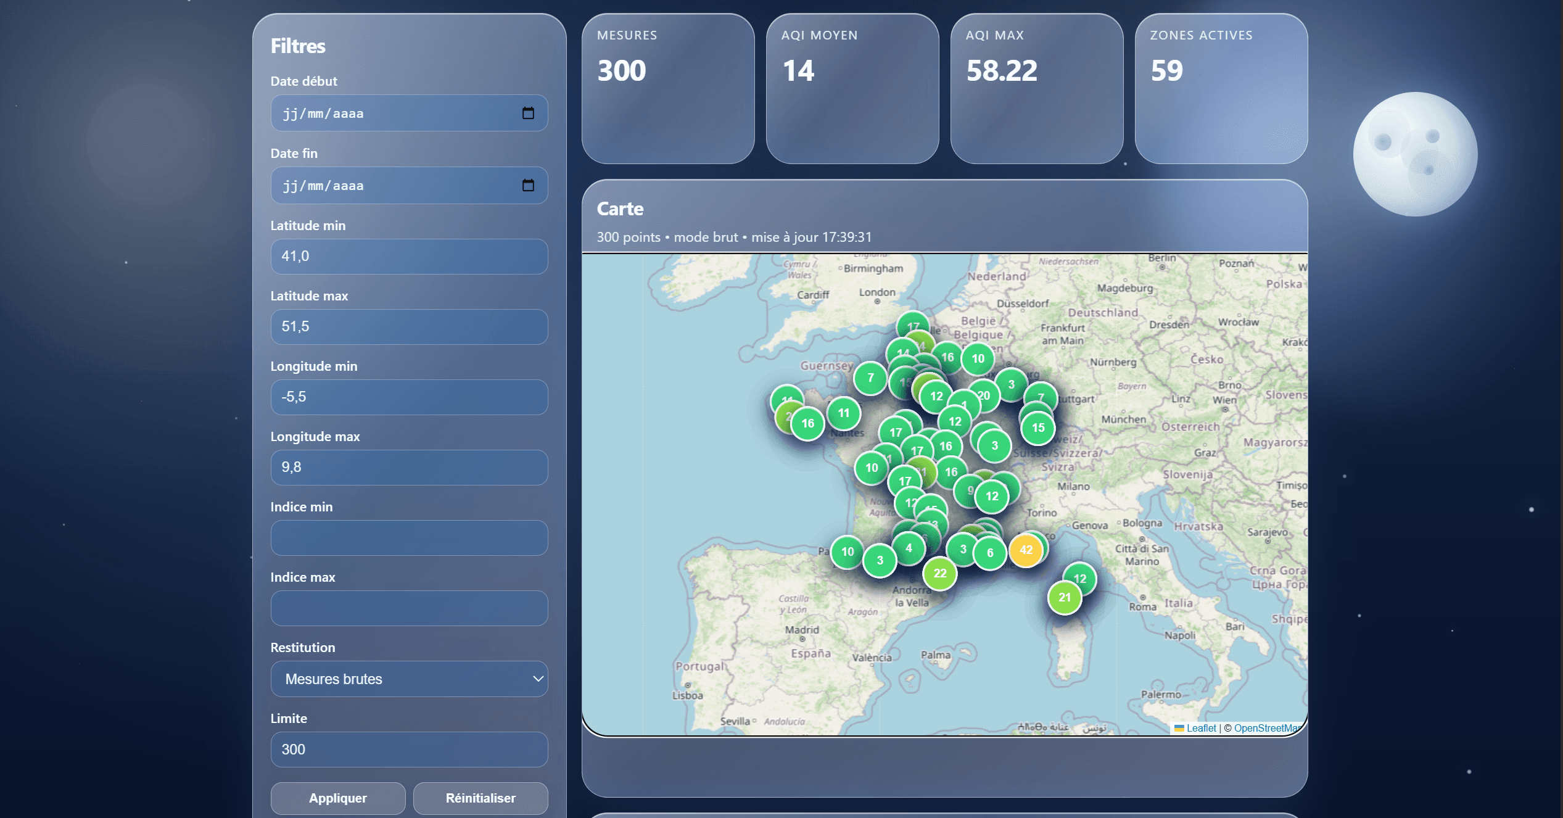1563x818 pixels.
Task: Click the empty Indice max field
Action: pyautogui.click(x=409, y=608)
